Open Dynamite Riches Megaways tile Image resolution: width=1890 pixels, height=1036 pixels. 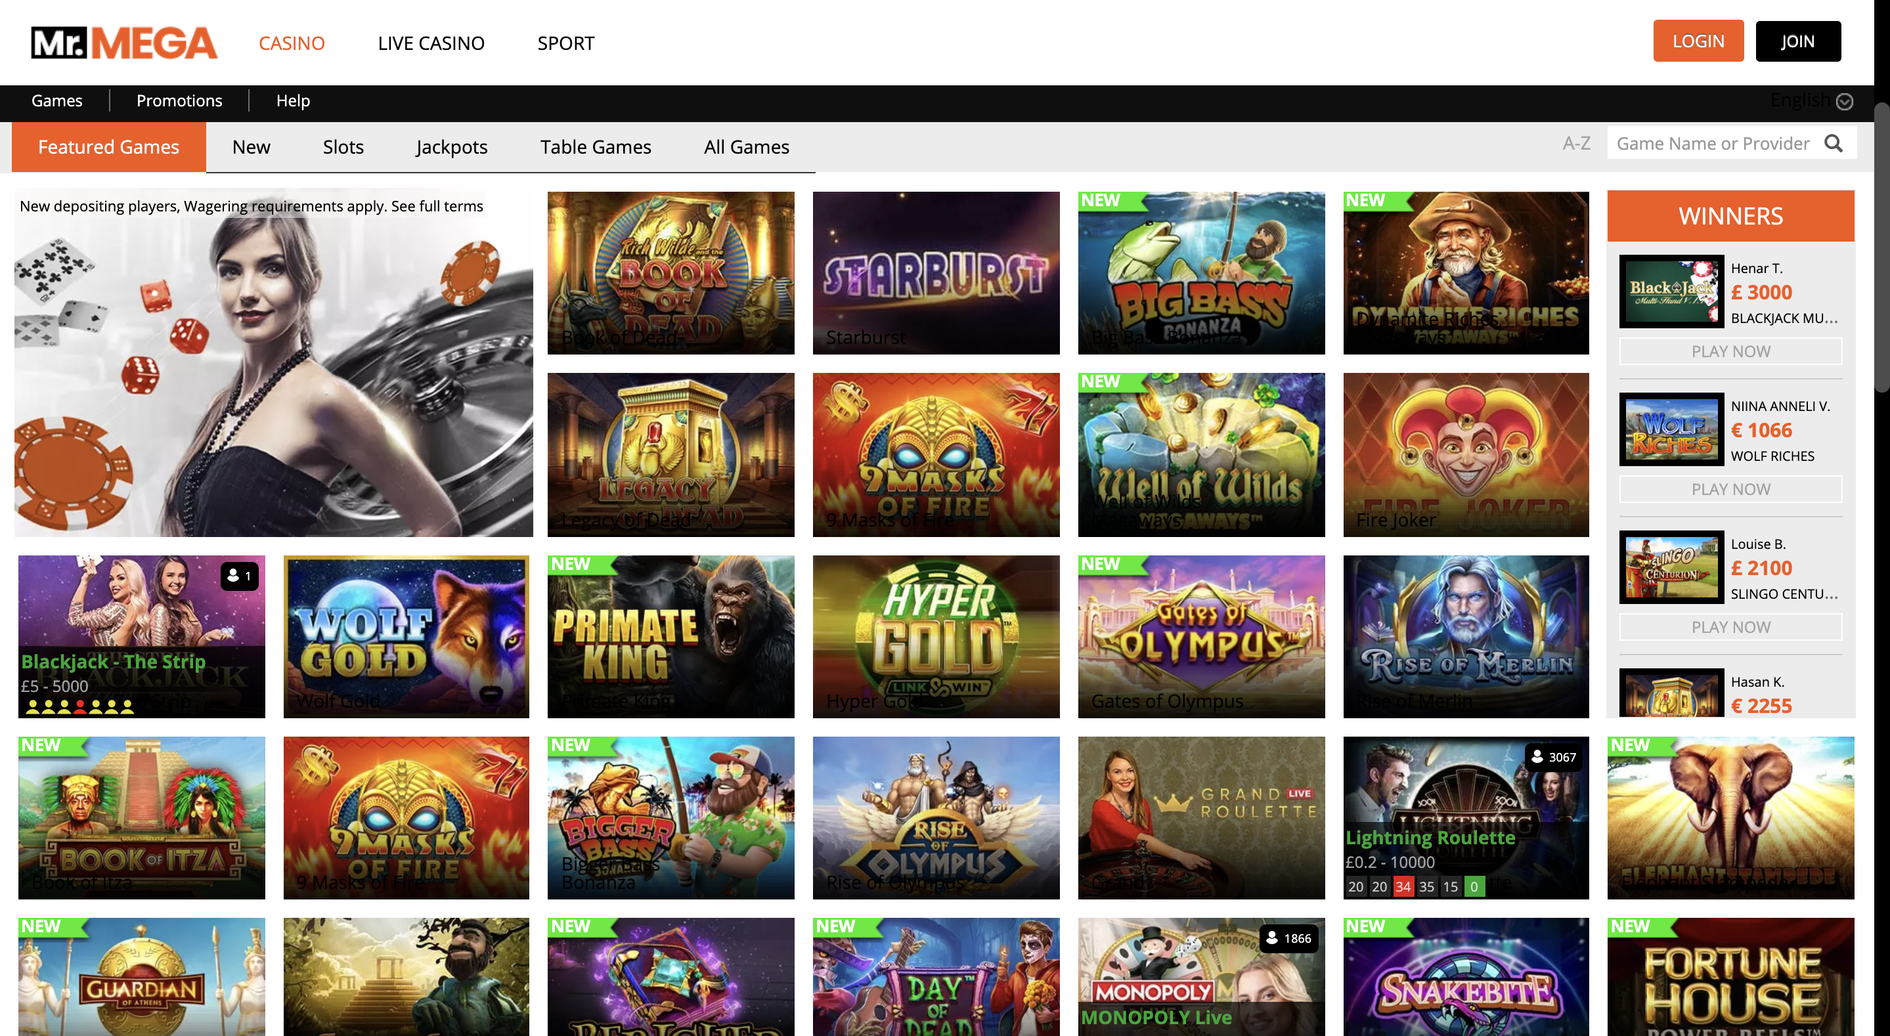tap(1466, 273)
